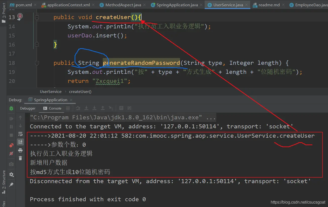
Task: Click the java.exe command line in console
Action: click(123, 117)
